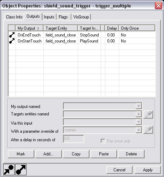Click the inputs arrow icon at bottom left
Image resolution: width=164 pixels, height=177 pixels.
pyautogui.click(x=9, y=170)
